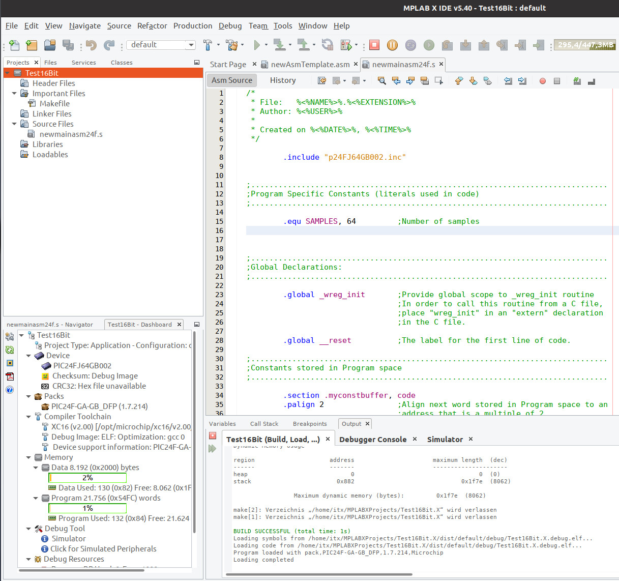Toggle Hold in Reset toolbar button
This screenshot has height=581, width=619.
tap(328, 45)
